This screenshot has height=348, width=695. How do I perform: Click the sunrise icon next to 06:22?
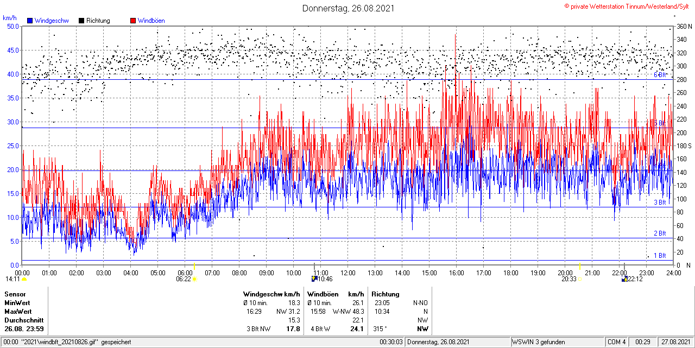click(x=195, y=279)
